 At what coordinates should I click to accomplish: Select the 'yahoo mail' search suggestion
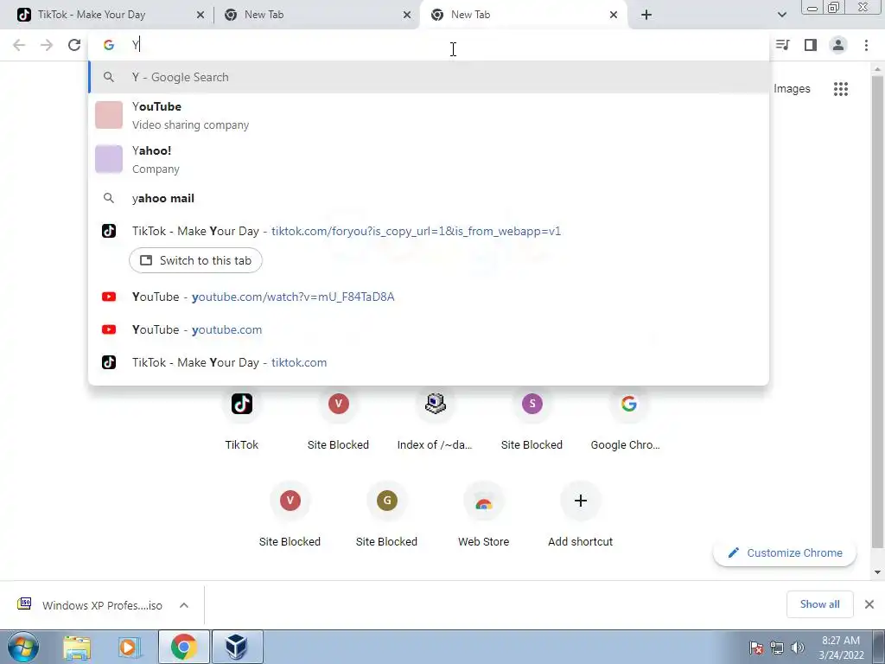[429, 198]
